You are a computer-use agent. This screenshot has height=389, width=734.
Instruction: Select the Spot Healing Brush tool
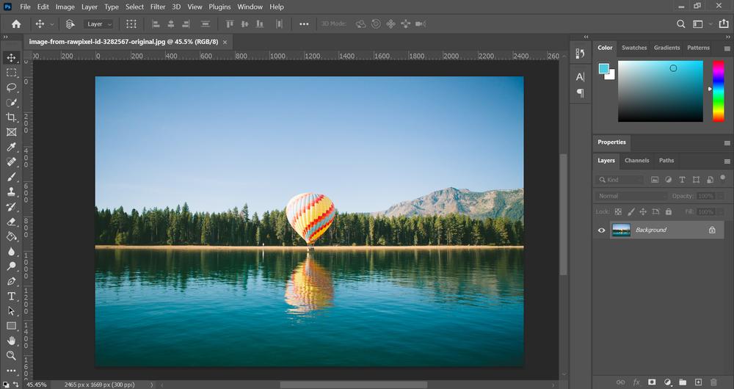(11, 162)
